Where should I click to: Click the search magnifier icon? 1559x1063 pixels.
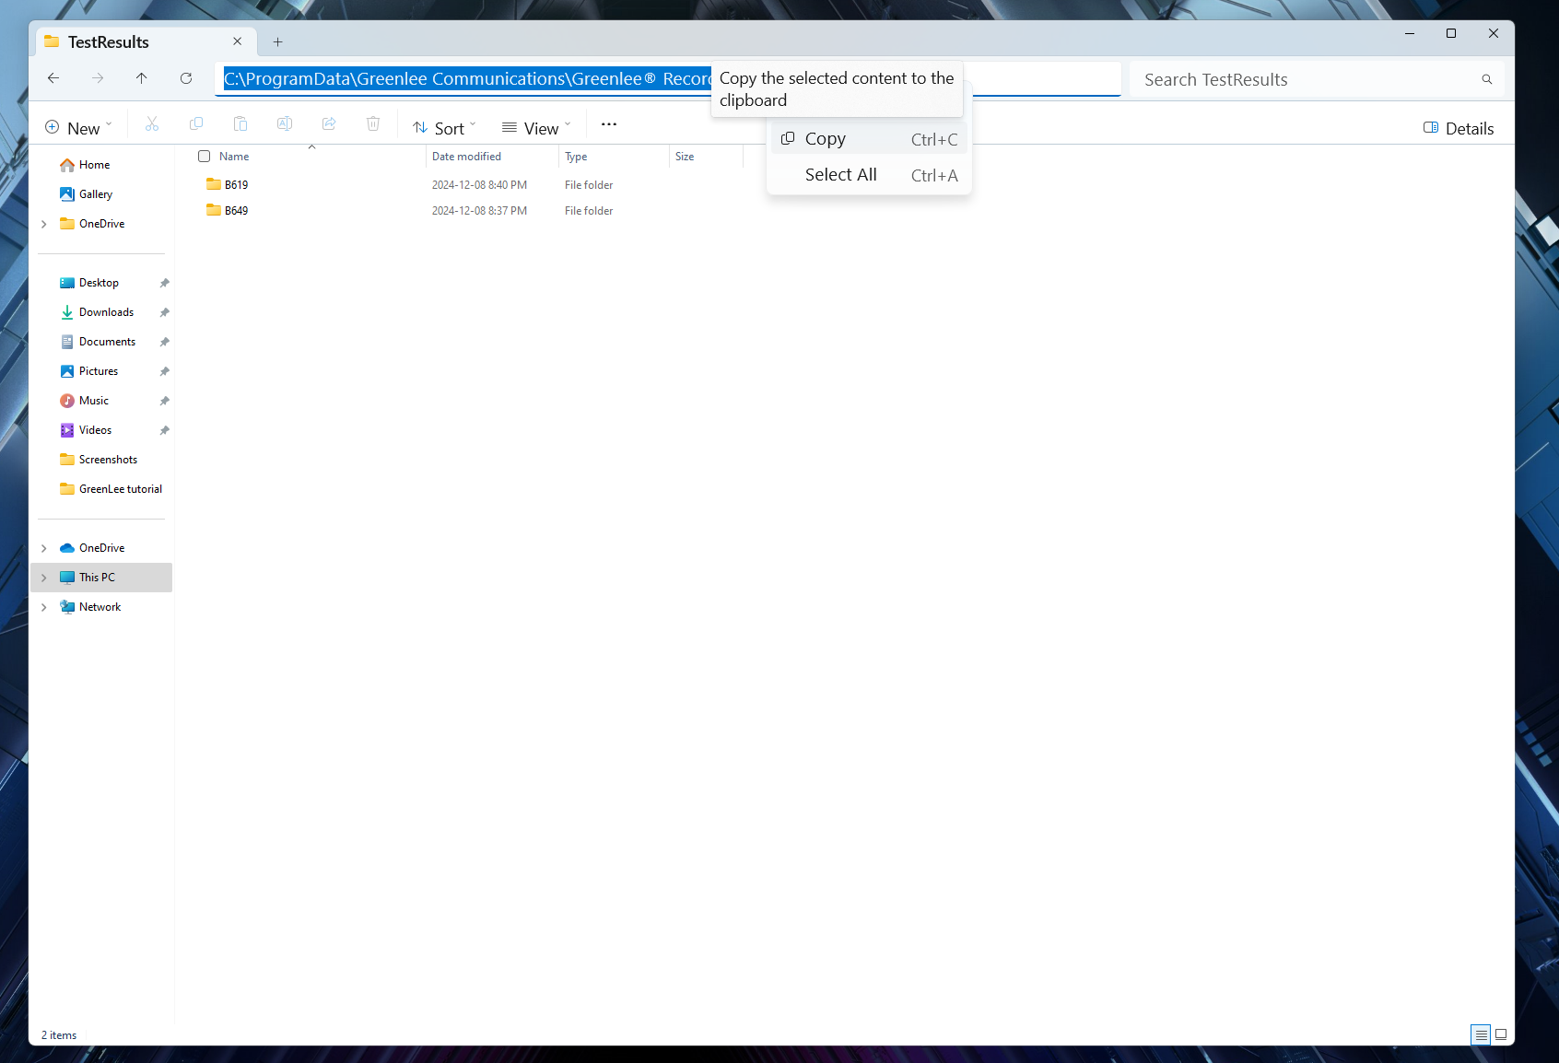(x=1486, y=79)
